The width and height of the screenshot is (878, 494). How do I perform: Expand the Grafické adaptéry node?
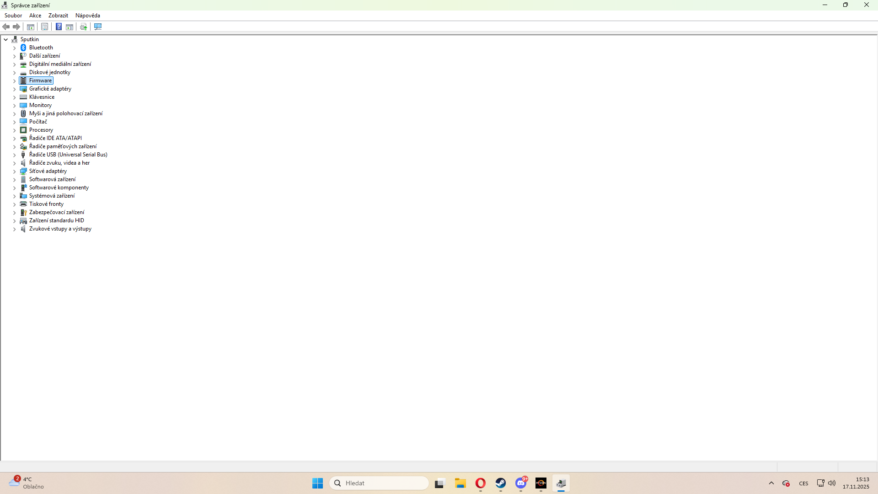tap(14, 89)
